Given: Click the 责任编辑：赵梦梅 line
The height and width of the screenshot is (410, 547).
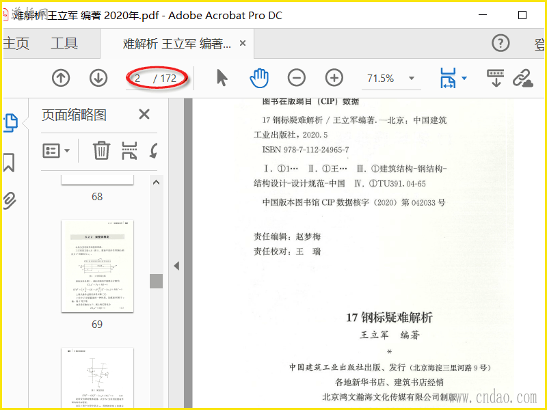Looking at the screenshot, I should coord(287,236).
